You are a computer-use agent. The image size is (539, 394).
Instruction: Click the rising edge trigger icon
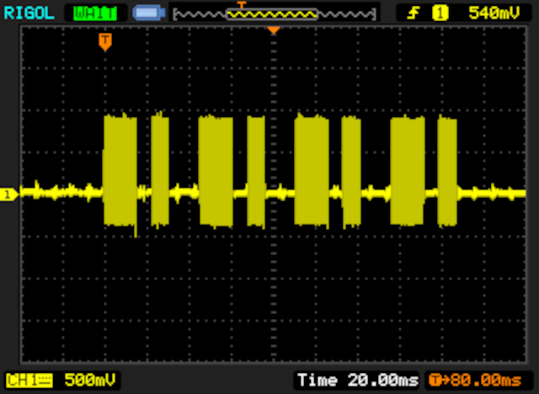point(413,13)
